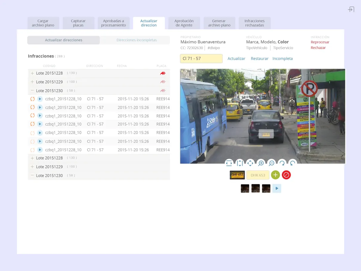The width and height of the screenshot is (361, 271).
Task: Click the forward arrows on the Lote 20151230 row
Action: [163, 91]
